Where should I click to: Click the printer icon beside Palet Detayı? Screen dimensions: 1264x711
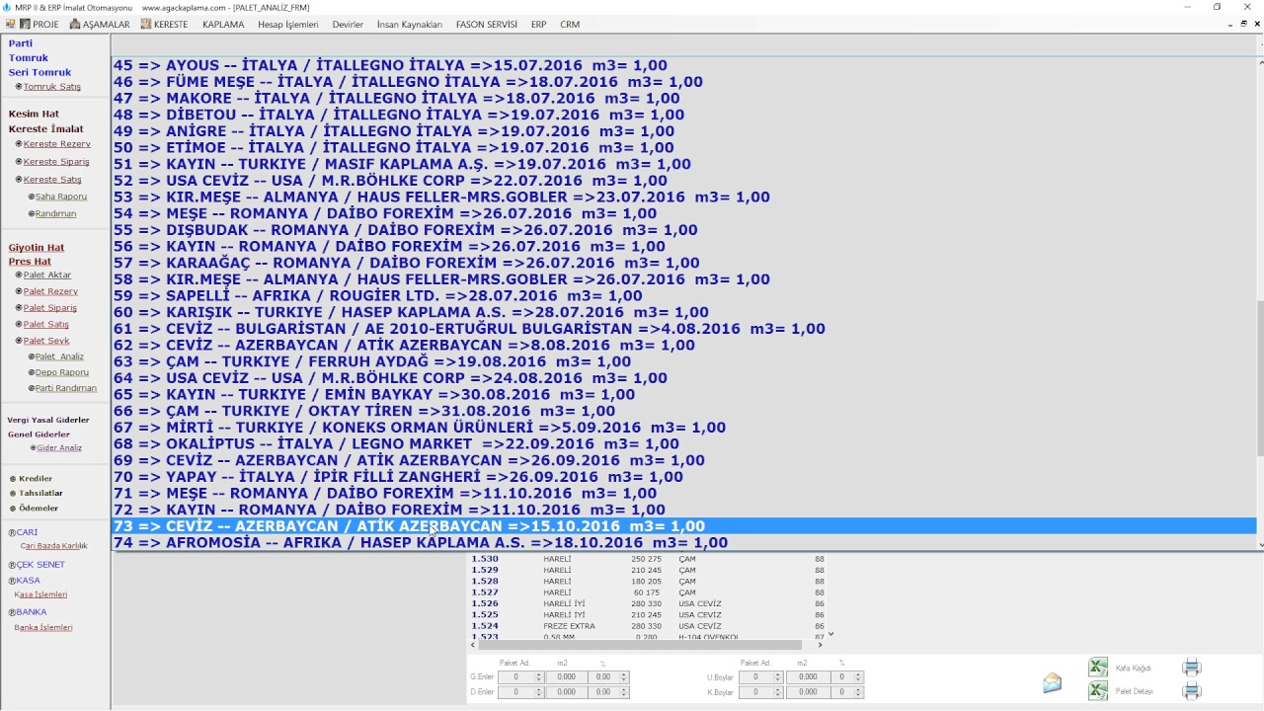1192,691
